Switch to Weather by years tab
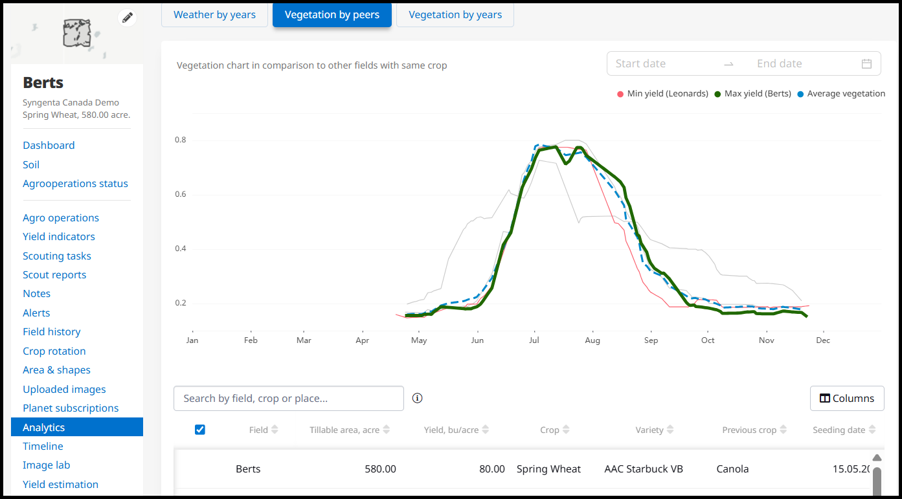This screenshot has width=902, height=499. click(214, 15)
